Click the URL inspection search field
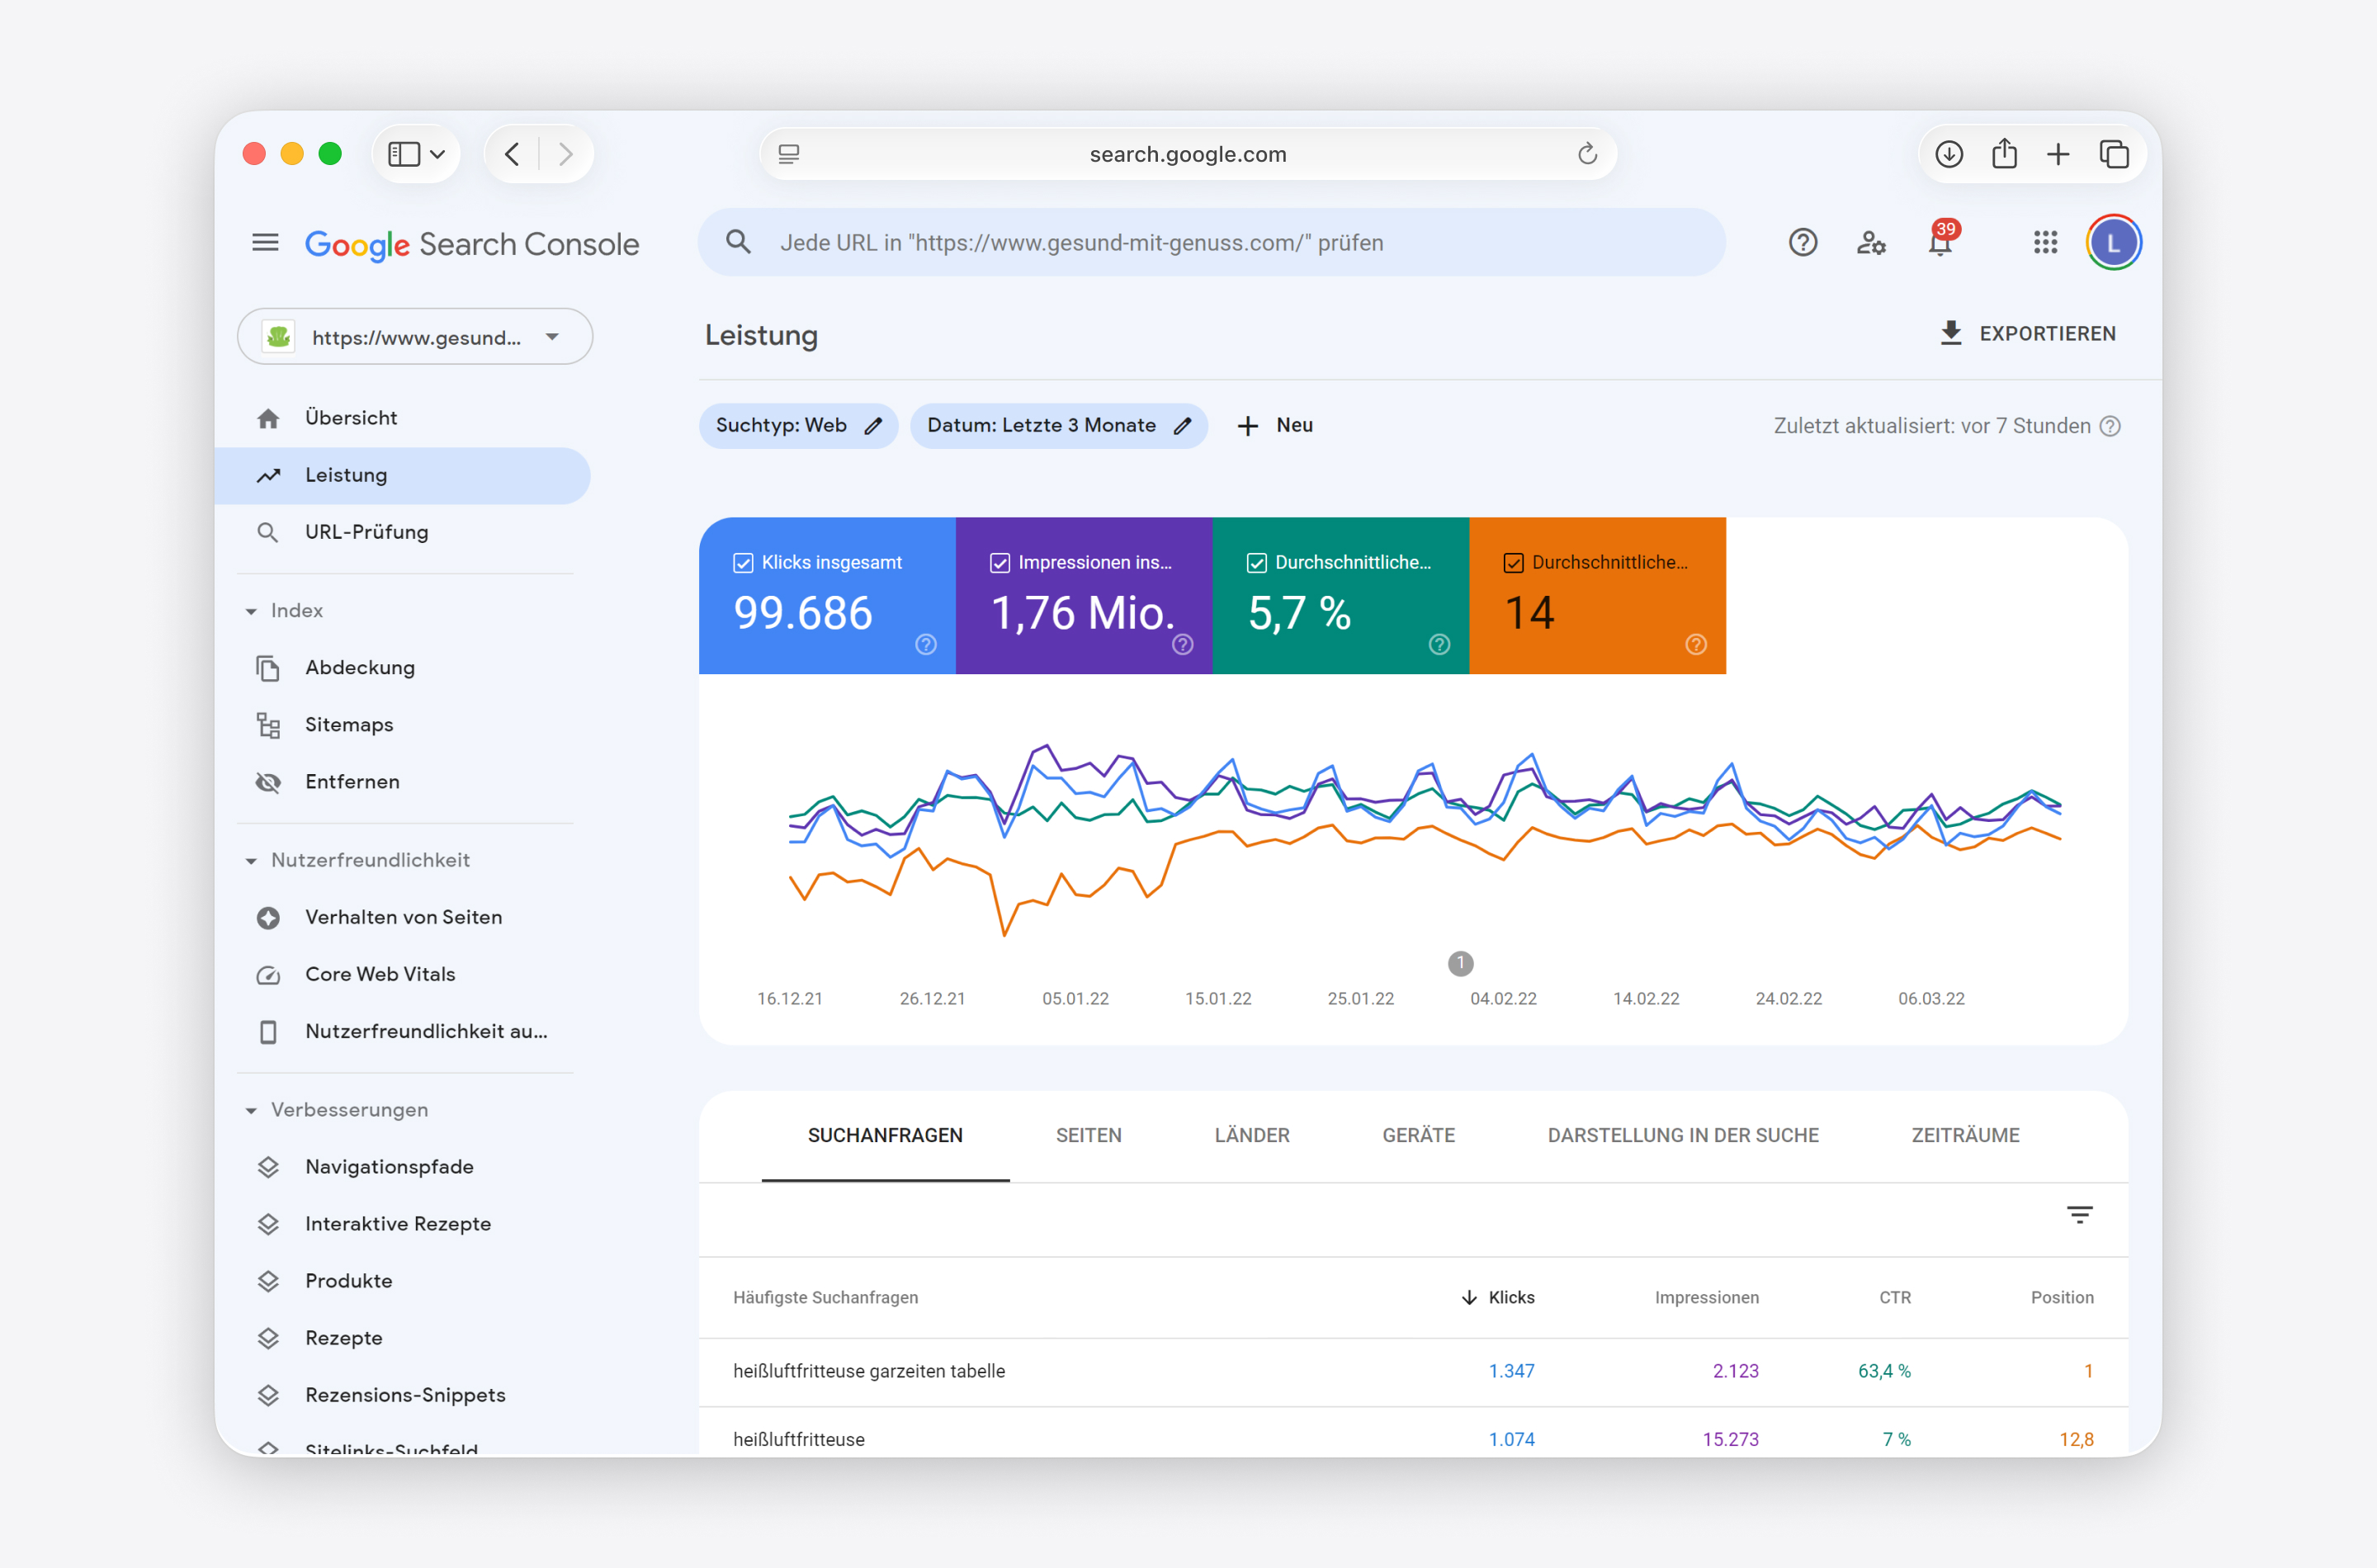 click(x=1212, y=243)
